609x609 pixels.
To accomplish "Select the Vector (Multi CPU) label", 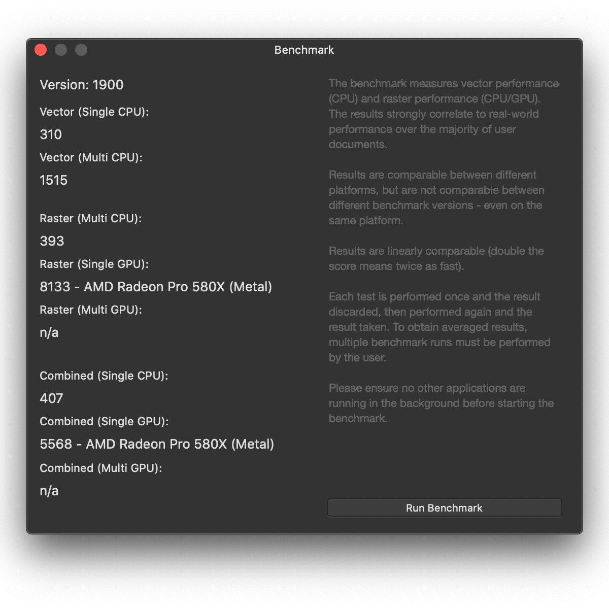I will point(91,158).
